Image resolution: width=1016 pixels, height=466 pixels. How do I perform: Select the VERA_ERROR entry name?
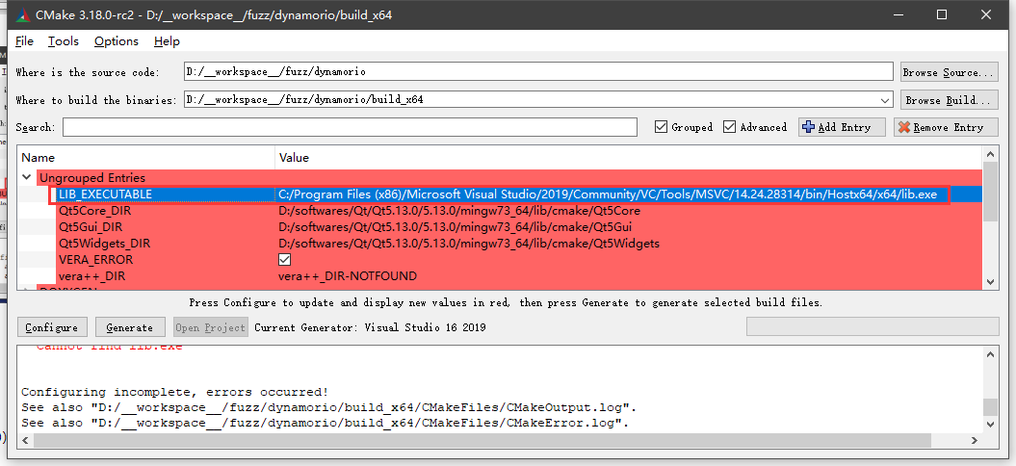(95, 260)
